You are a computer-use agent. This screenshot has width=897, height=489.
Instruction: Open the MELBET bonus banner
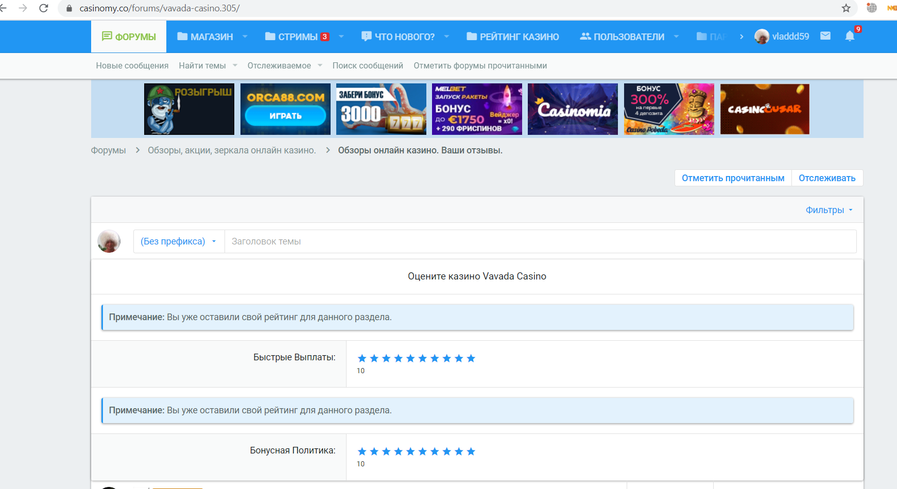pos(477,109)
